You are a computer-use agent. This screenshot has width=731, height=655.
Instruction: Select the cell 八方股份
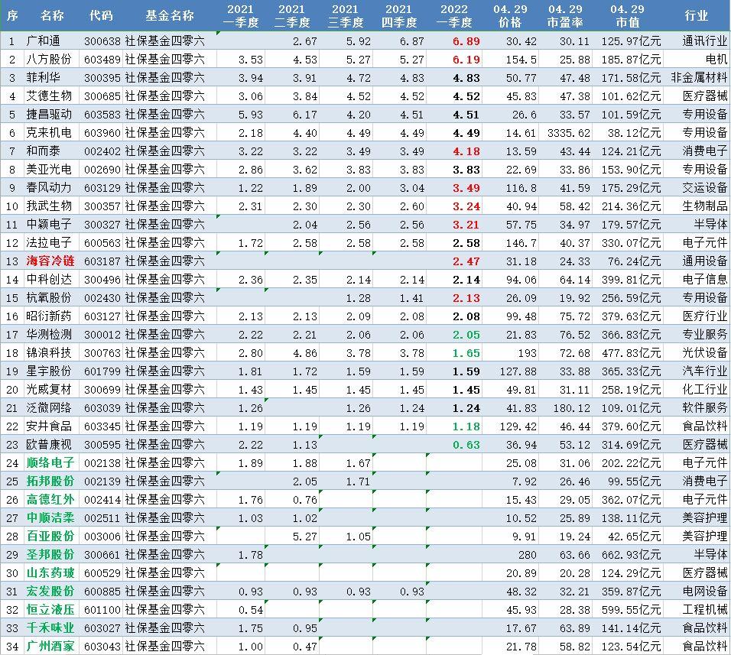(x=49, y=59)
